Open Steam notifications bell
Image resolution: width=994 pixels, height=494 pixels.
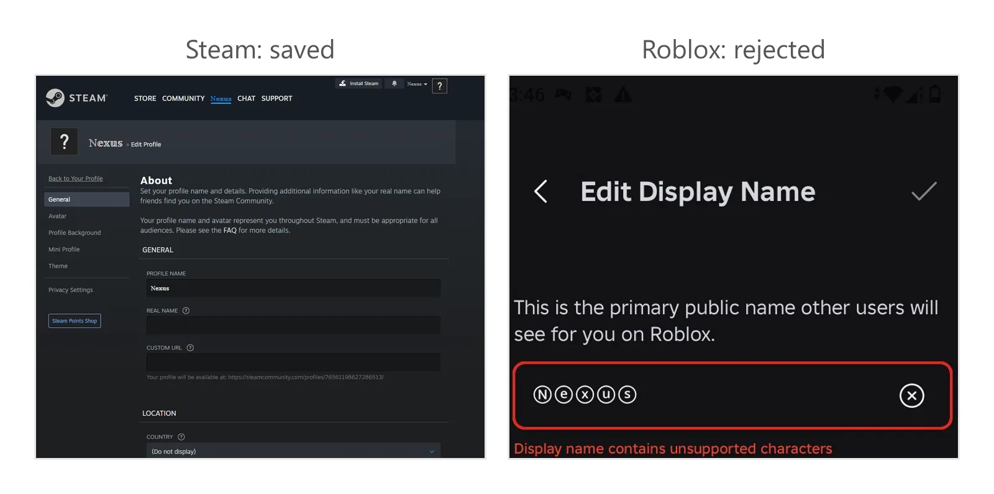pyautogui.click(x=394, y=83)
